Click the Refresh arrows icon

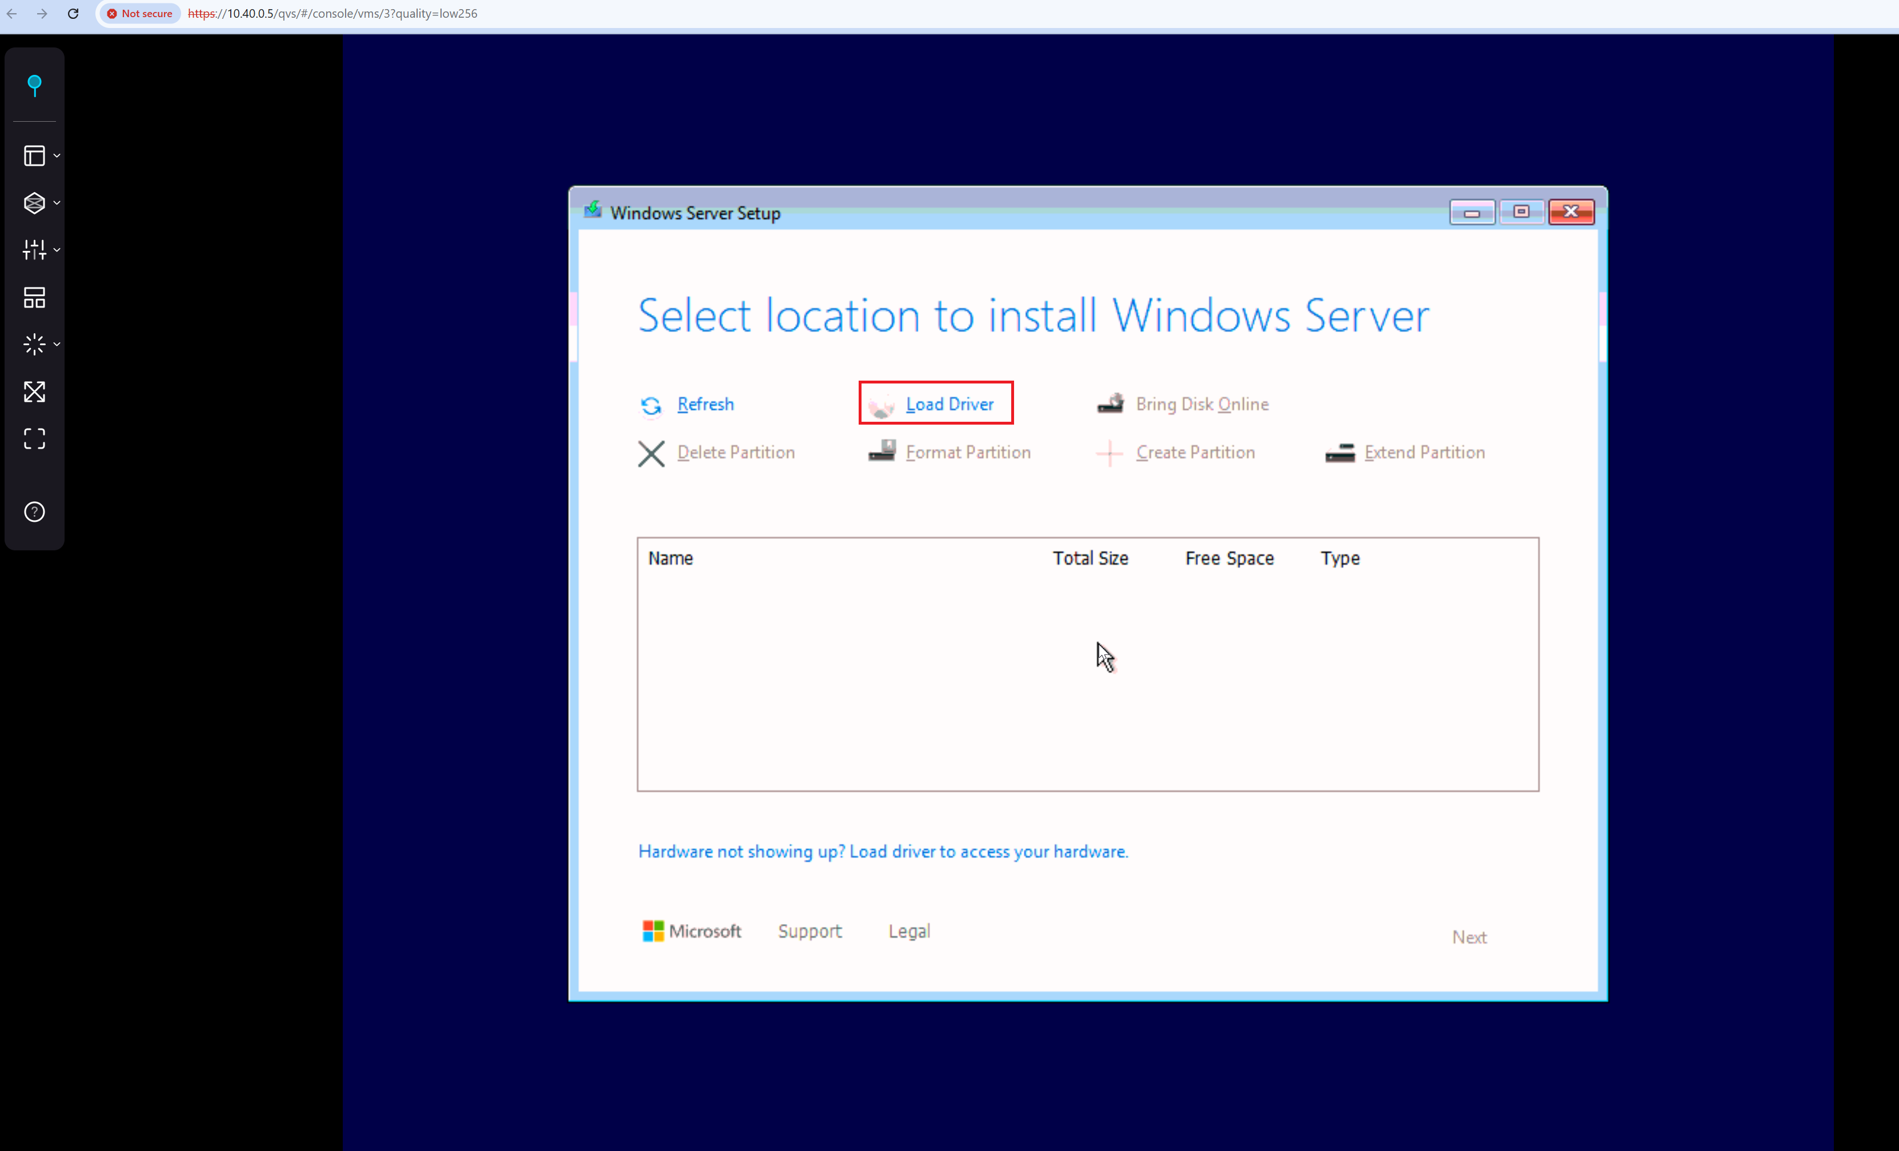651,406
